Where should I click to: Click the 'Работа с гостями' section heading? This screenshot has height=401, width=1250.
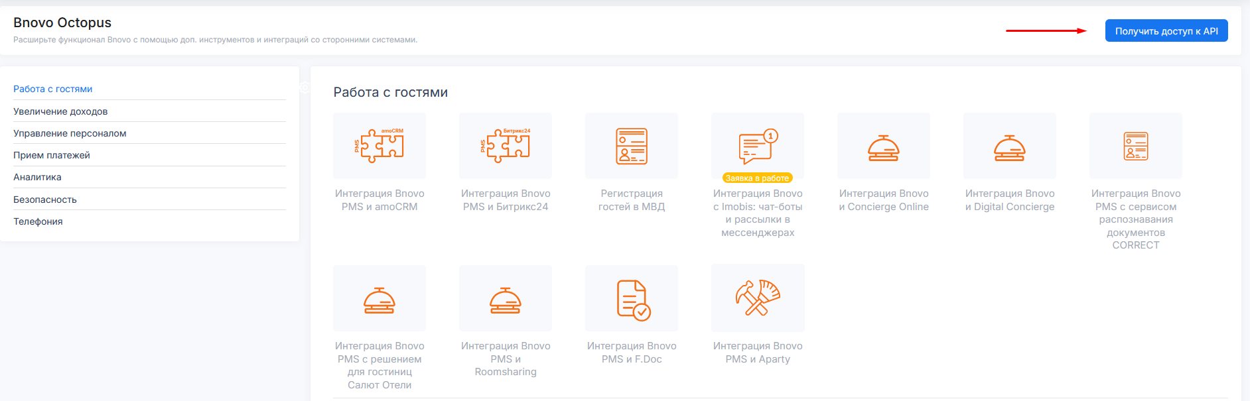(x=391, y=92)
